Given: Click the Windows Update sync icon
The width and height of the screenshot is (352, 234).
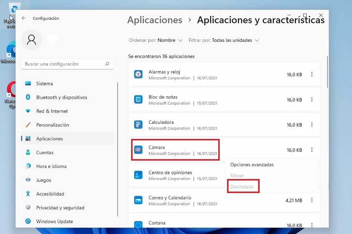Looking at the screenshot, I should coord(28,221).
